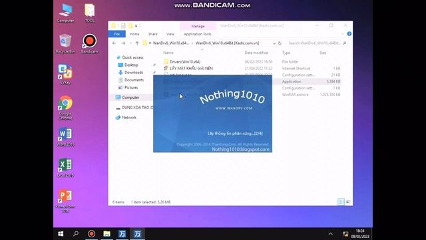
Task: Select Computer in the navigation pane
Action: pos(130,97)
